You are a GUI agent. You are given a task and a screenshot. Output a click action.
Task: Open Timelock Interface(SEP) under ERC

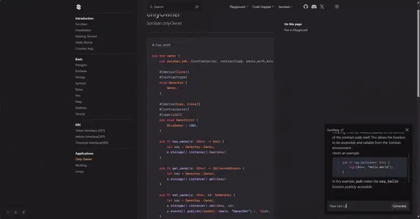pos(92,143)
